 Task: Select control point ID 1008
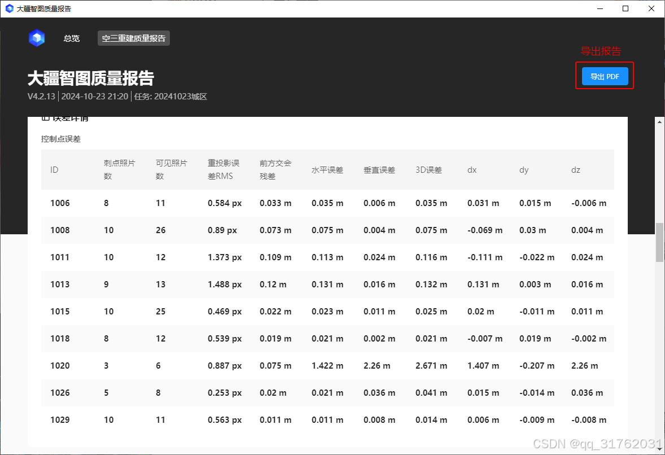60,230
